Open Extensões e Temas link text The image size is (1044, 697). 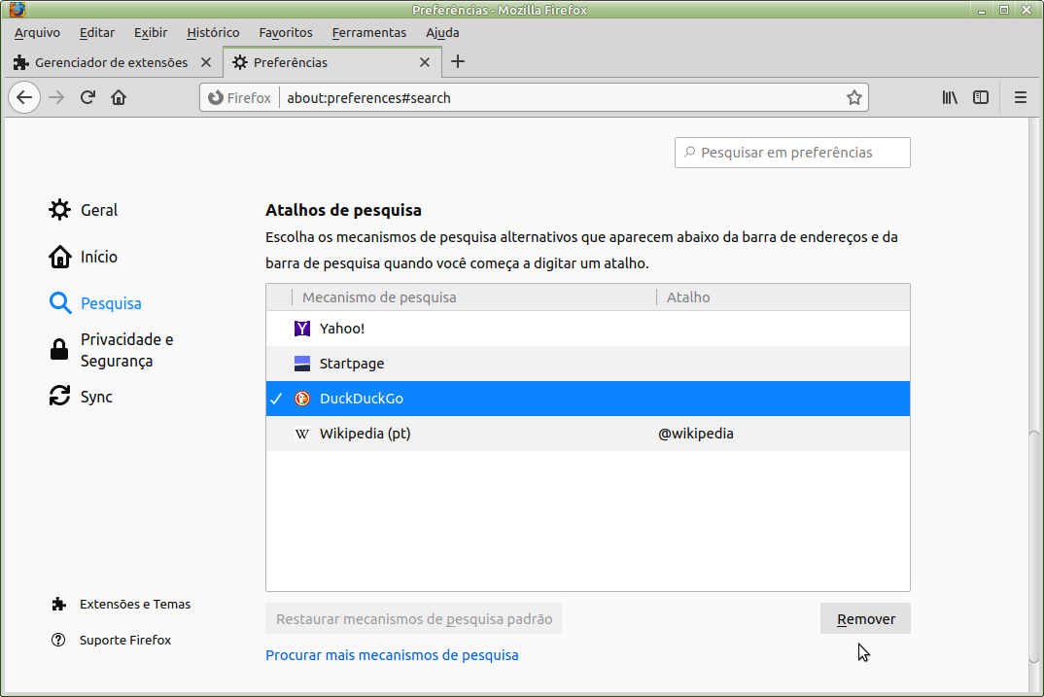coord(135,604)
